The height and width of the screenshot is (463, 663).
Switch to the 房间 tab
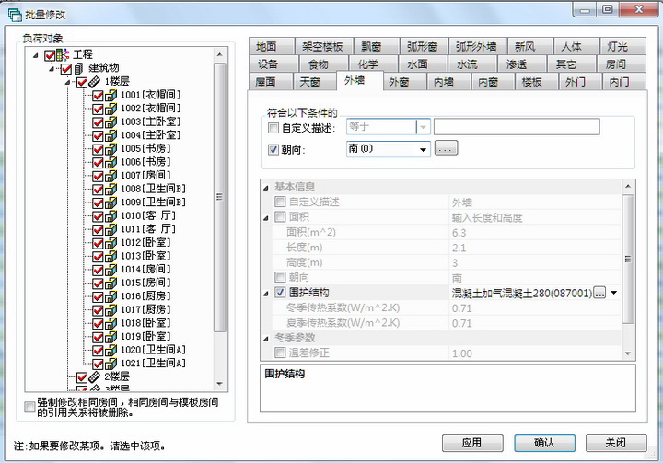(621, 64)
